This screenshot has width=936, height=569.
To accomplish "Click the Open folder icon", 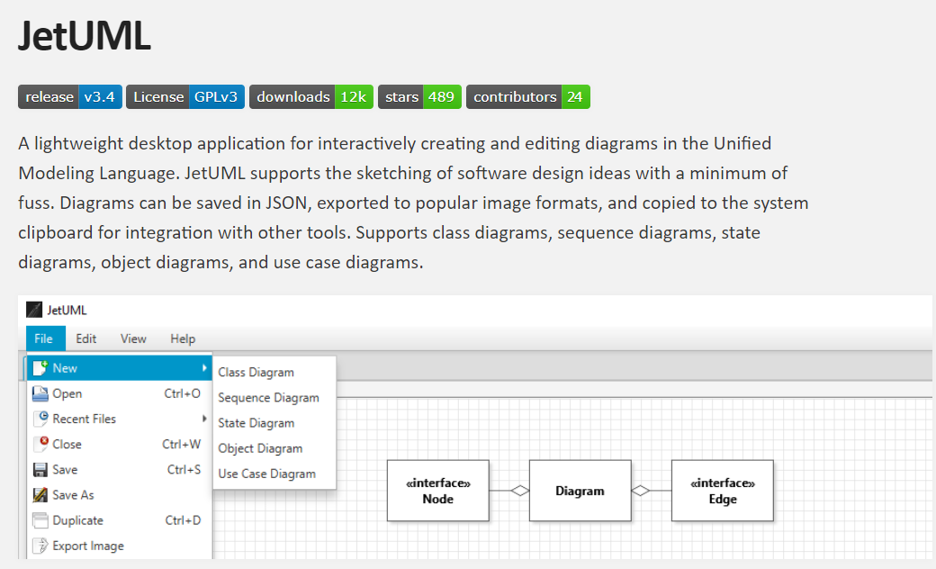I will click(x=40, y=393).
